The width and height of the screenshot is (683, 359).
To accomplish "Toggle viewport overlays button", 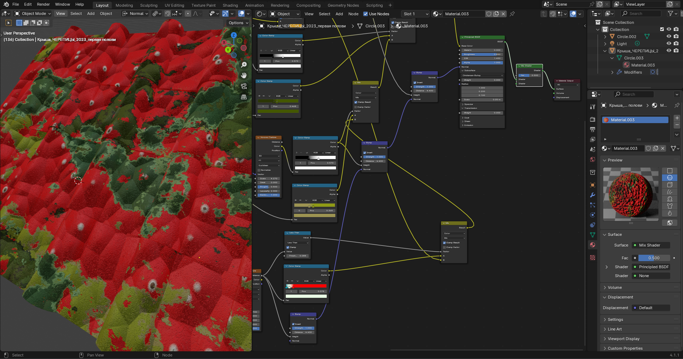I will [x=241, y=14].
